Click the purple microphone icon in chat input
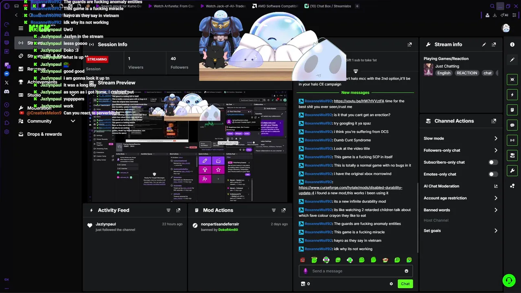This screenshot has height=293, width=521. pyautogui.click(x=306, y=271)
